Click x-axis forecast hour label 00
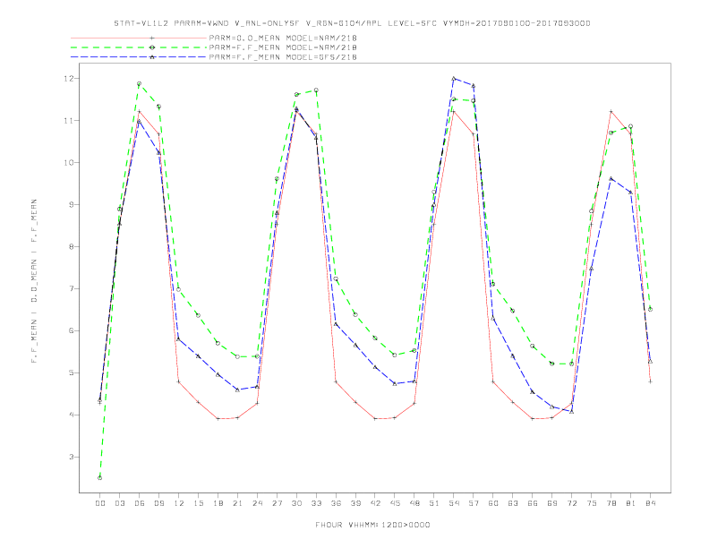Image resolution: width=709 pixels, height=548 pixels. (x=100, y=503)
